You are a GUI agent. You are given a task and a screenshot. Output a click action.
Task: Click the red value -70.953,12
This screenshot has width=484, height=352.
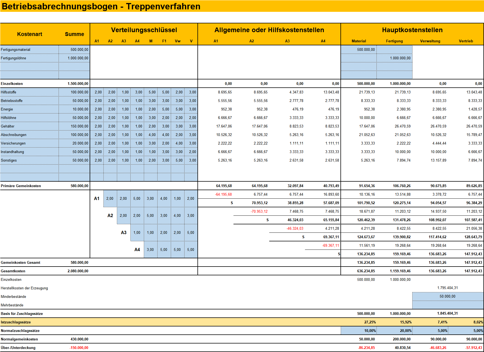click(259, 211)
